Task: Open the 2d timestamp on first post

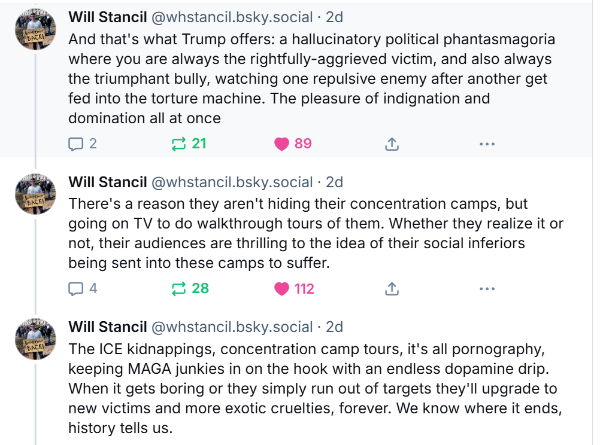Action: coord(334,17)
